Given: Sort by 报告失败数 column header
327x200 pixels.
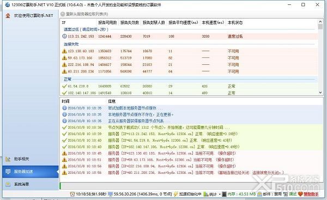Looking at the screenshot, I should (130, 22).
